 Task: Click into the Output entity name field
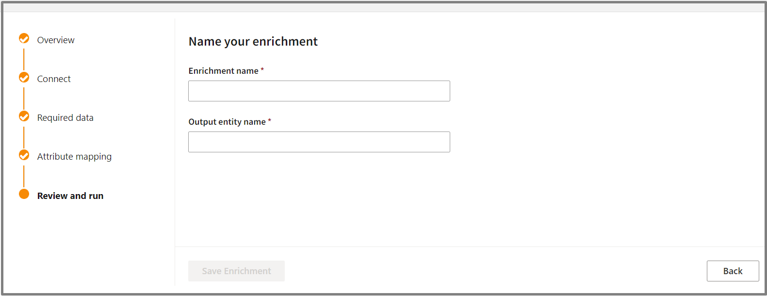click(x=319, y=142)
